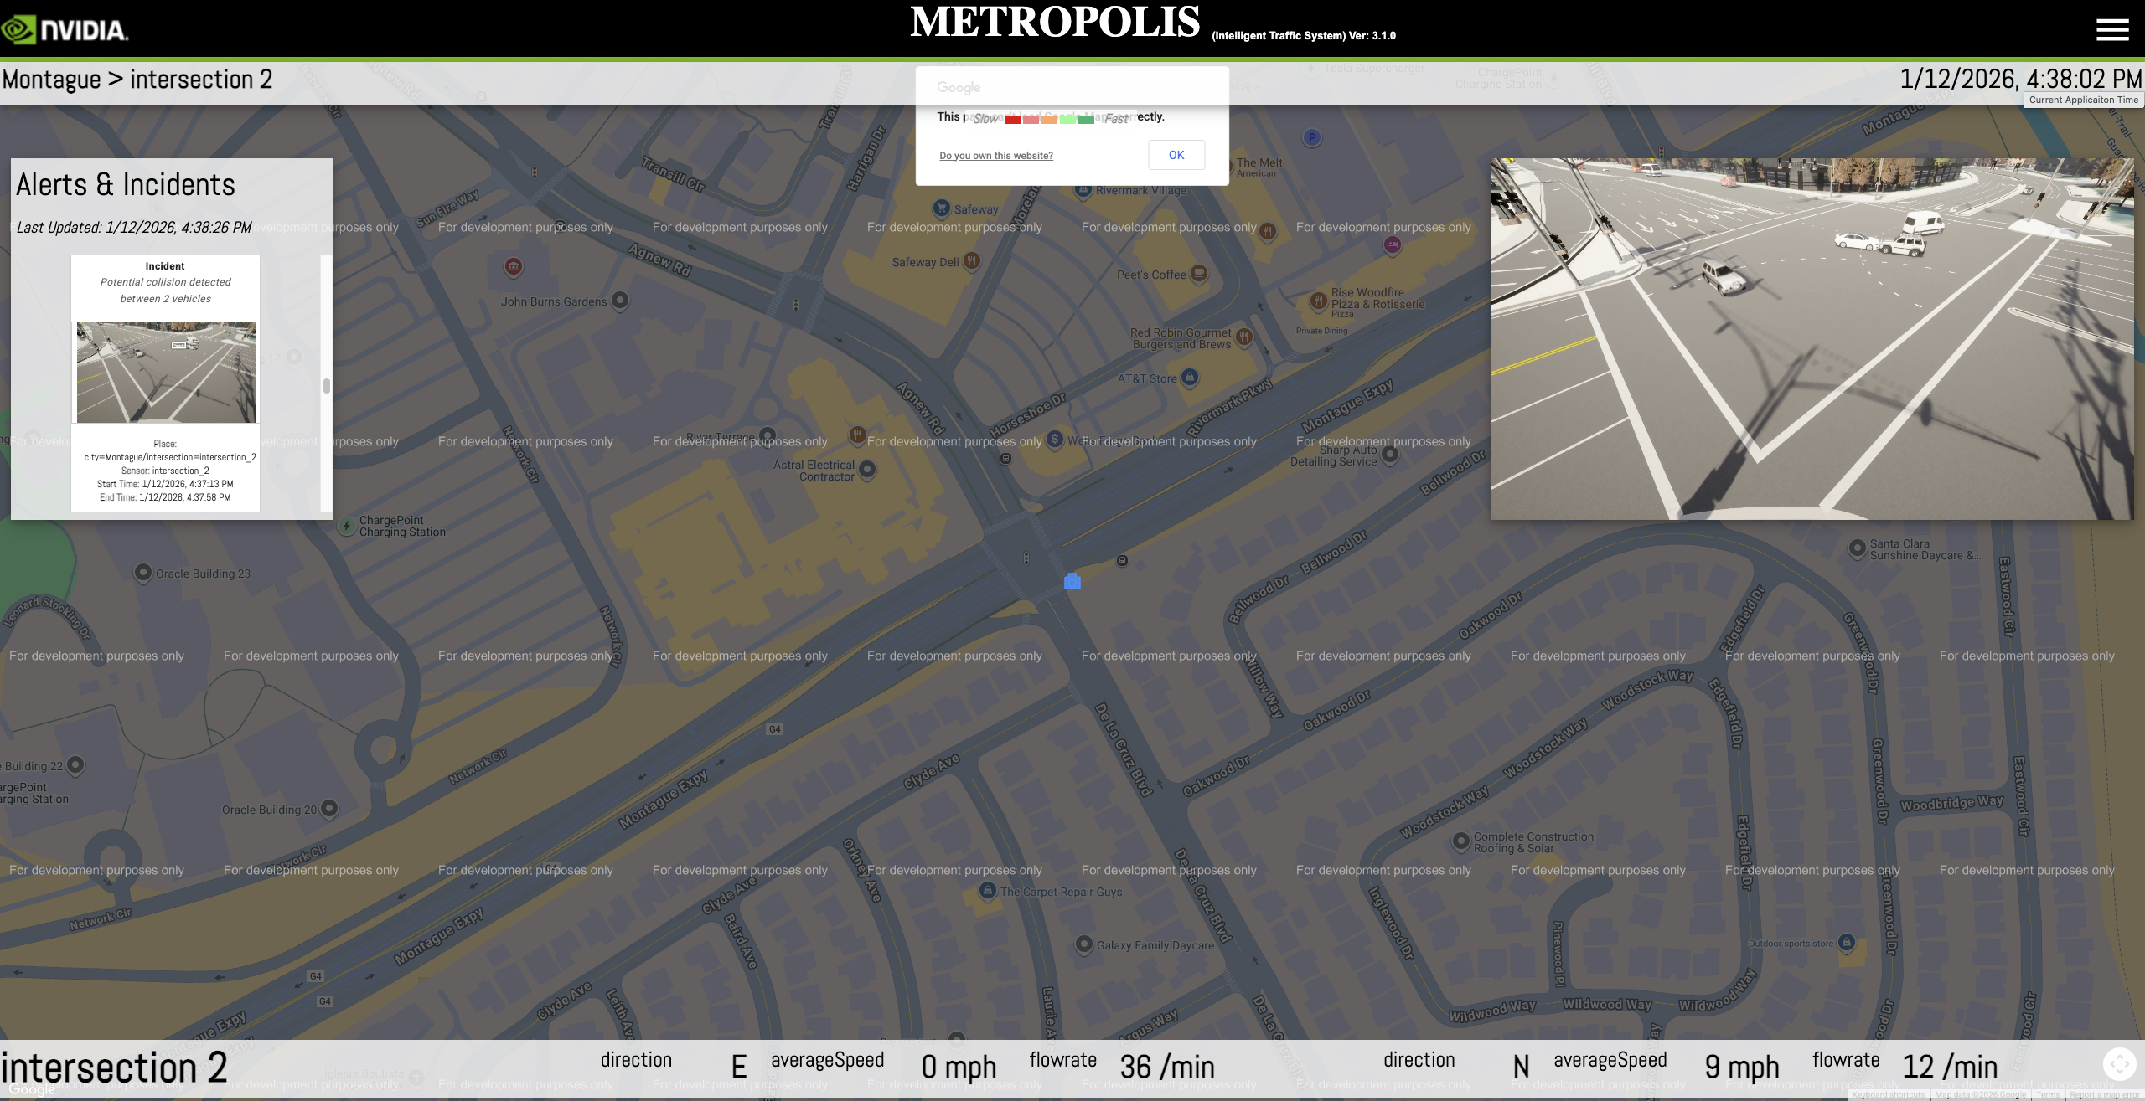Select the Safeway grocery marker on the map

[943, 208]
